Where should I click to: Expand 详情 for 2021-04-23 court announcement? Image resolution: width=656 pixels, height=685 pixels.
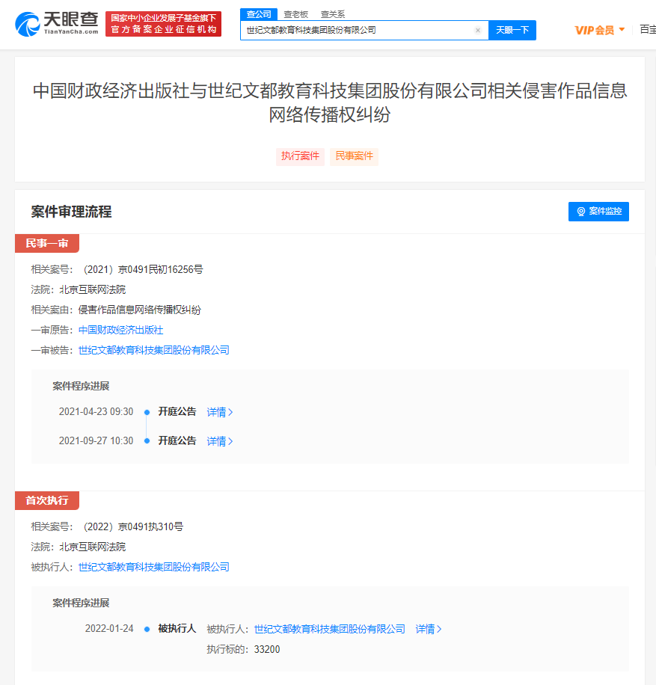tap(220, 412)
